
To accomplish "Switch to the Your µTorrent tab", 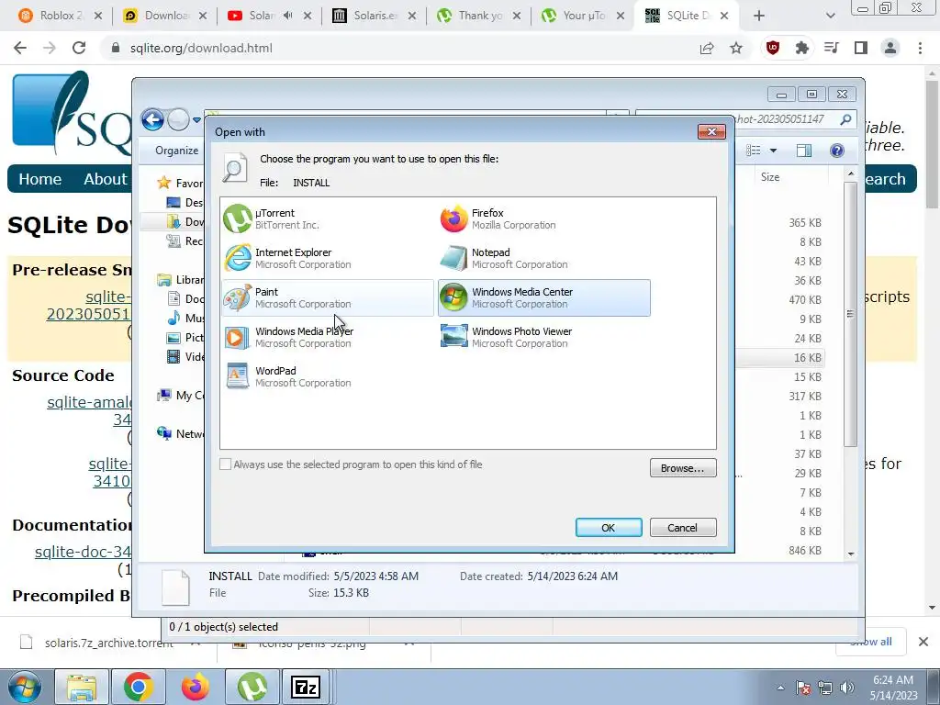I will click(x=583, y=16).
